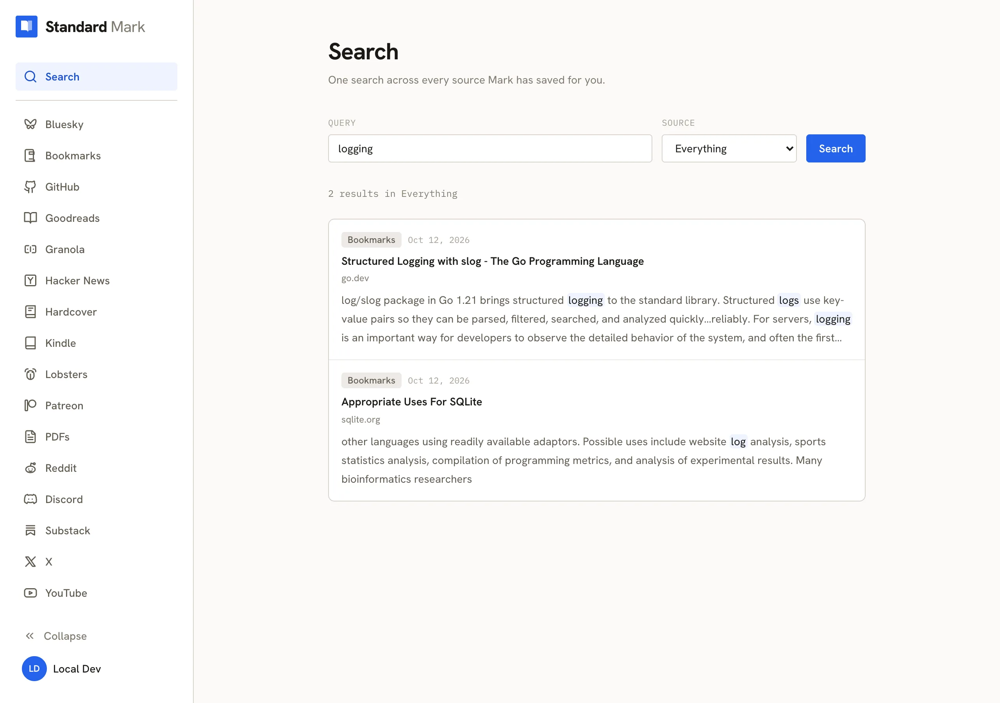Select the Hardcover label in sidebar

[71, 312]
